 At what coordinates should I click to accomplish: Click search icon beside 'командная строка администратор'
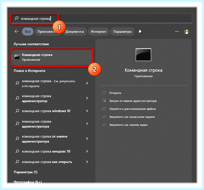pos(17,98)
